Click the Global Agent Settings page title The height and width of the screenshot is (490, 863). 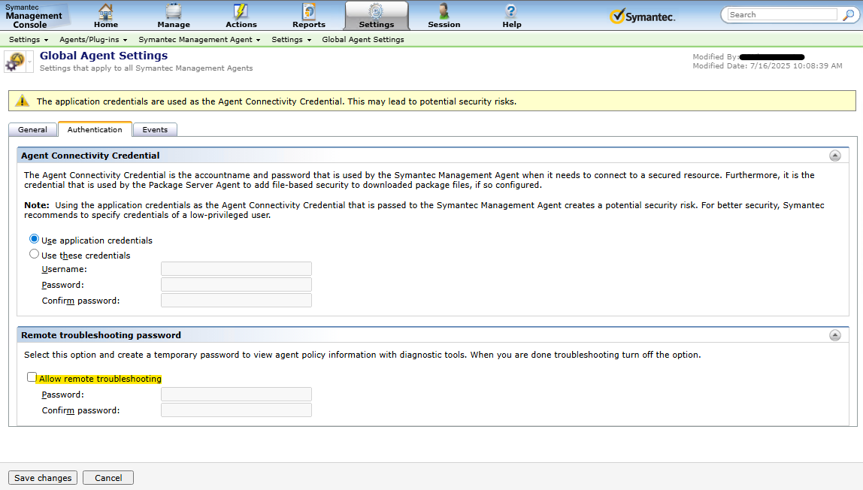[x=104, y=56]
